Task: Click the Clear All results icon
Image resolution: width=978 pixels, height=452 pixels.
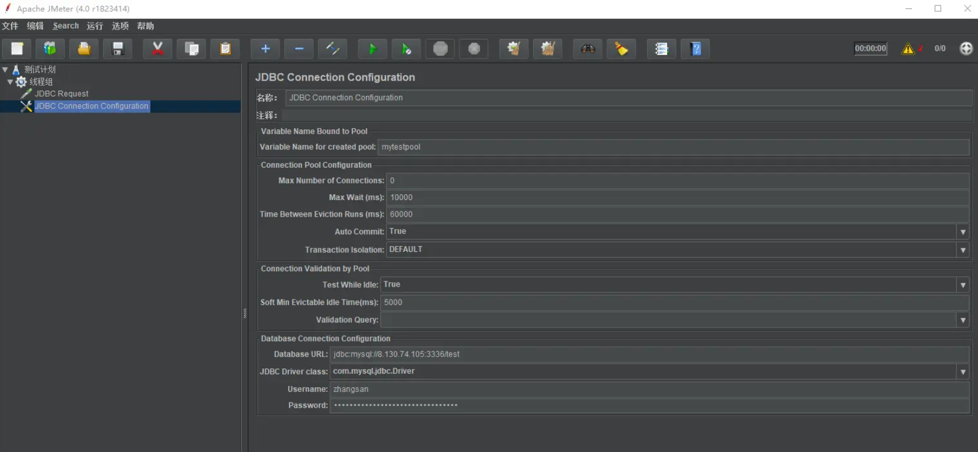Action: [x=548, y=49]
